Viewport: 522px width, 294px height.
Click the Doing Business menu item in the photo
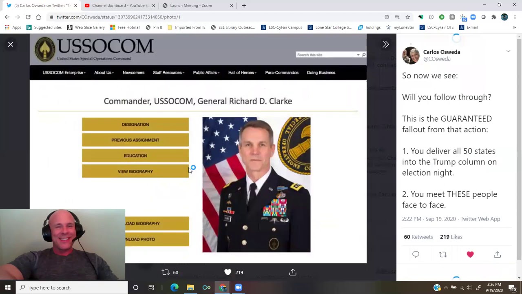[x=321, y=73]
